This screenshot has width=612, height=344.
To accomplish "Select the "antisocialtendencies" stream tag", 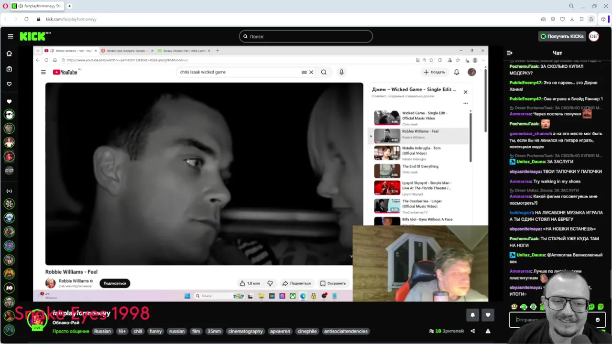I will pyautogui.click(x=346, y=331).
